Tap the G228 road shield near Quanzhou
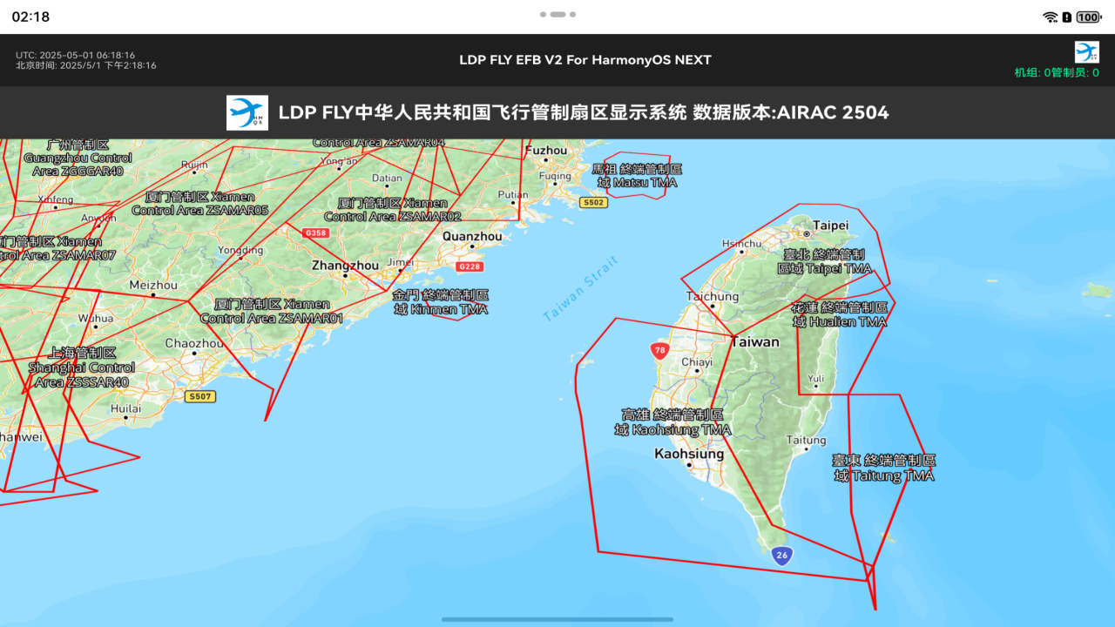Image resolution: width=1115 pixels, height=627 pixels. (x=470, y=266)
